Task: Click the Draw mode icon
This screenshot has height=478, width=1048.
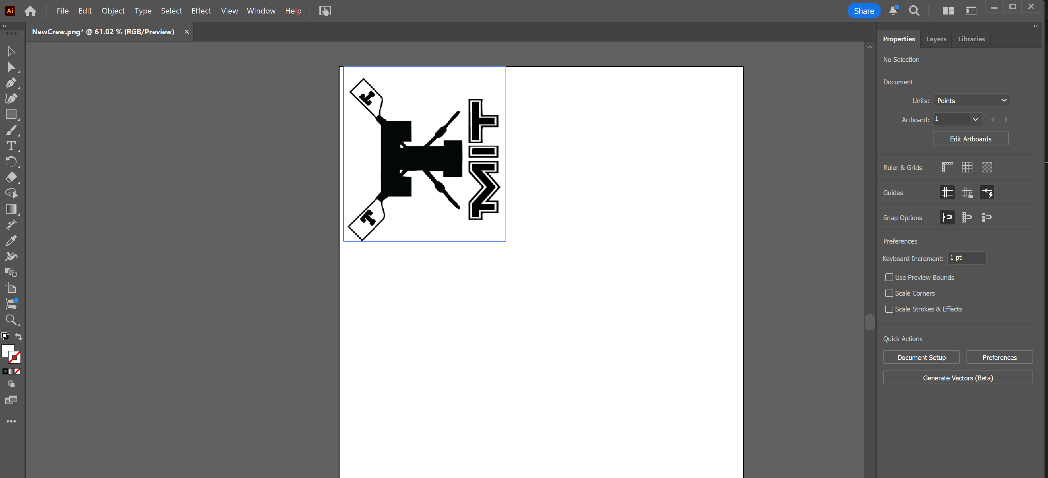Action: point(11,384)
